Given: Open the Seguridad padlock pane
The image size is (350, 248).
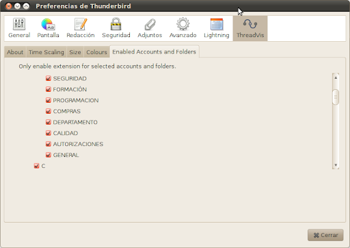Looking at the screenshot, I should (x=116, y=28).
